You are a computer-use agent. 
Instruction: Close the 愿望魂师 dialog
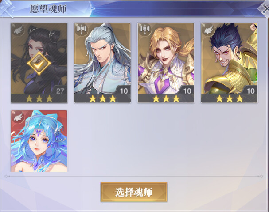tap(264, 9)
